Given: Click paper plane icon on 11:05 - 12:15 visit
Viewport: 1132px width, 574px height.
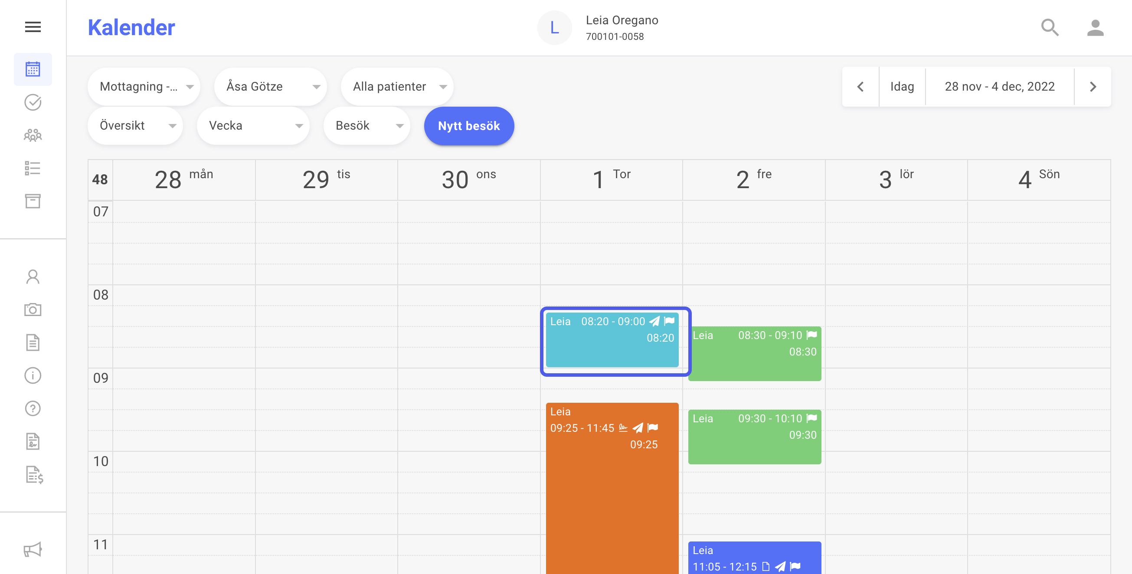Looking at the screenshot, I should pyautogui.click(x=780, y=567).
